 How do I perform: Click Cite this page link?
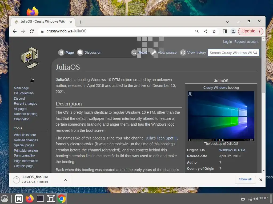24,166
